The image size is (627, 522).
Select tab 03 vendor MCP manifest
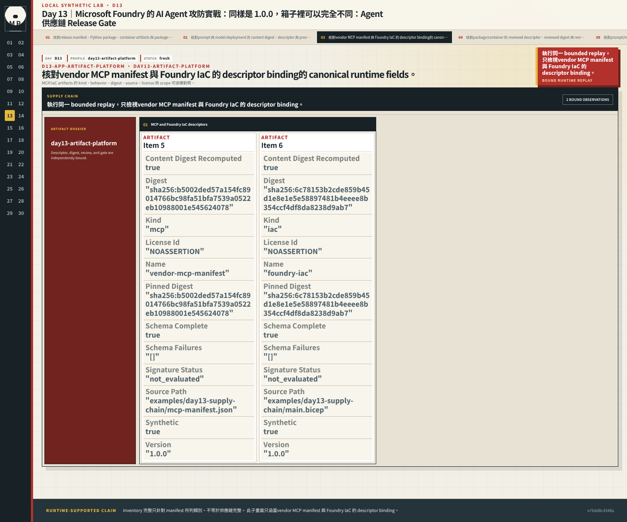coord(384,37)
